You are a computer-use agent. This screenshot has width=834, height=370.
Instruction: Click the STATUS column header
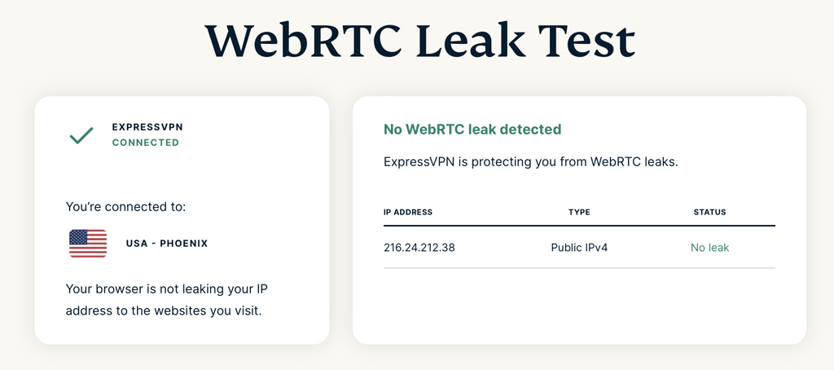(x=709, y=212)
